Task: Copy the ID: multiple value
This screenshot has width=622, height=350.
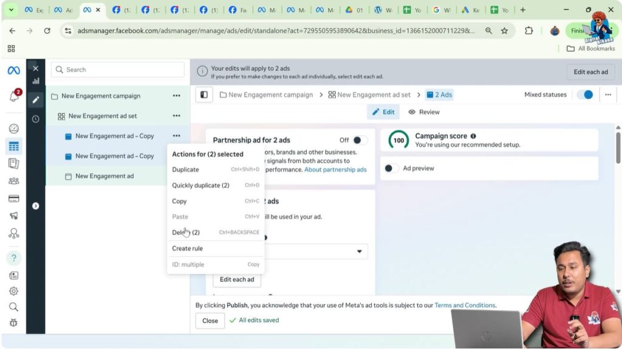Action: [x=253, y=264]
